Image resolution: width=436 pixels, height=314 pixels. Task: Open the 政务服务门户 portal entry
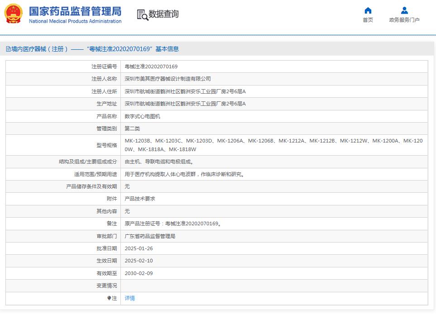[403, 19]
